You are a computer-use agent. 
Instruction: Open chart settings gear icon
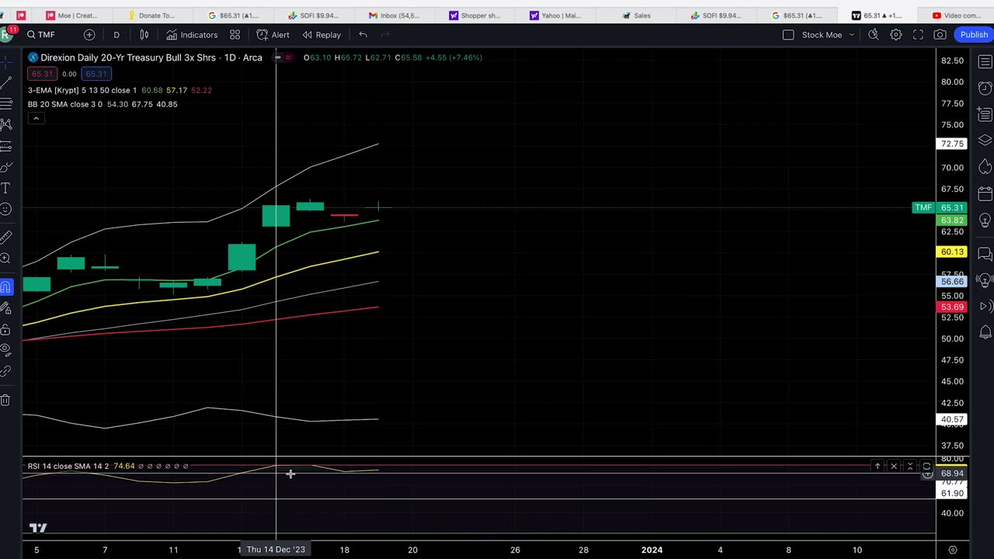tap(895, 35)
